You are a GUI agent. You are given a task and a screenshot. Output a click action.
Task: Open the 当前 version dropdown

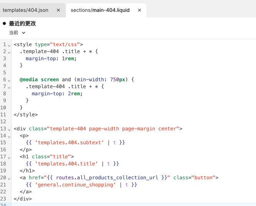coord(17,33)
